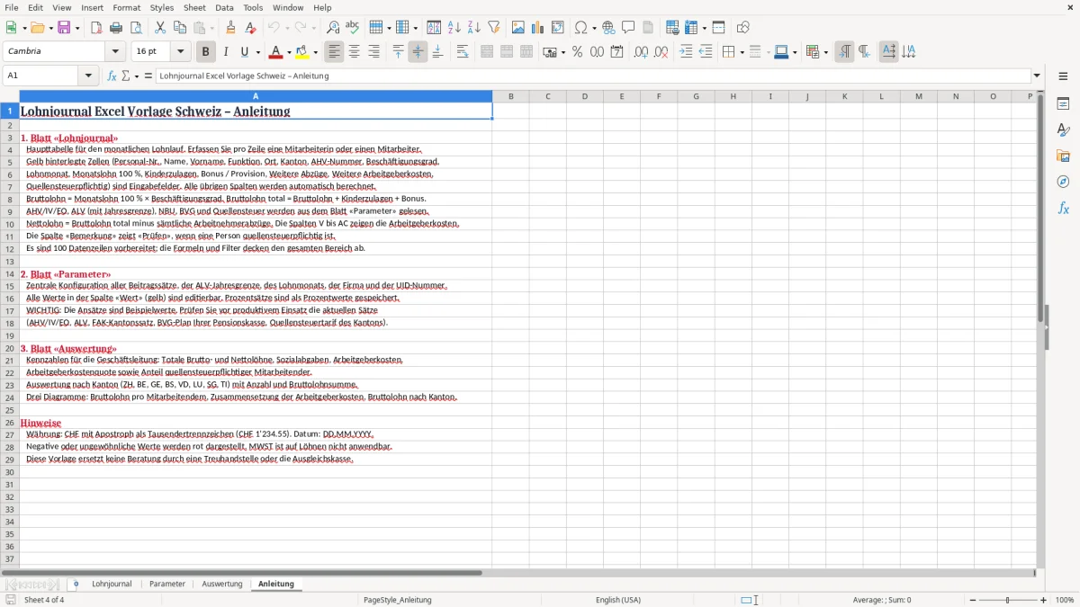Open sidebar Properties deck icon
Viewport: 1080px width, 607px height.
tap(1063, 103)
